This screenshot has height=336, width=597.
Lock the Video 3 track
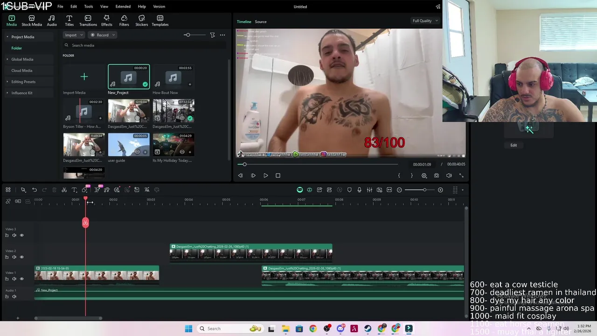(7, 235)
